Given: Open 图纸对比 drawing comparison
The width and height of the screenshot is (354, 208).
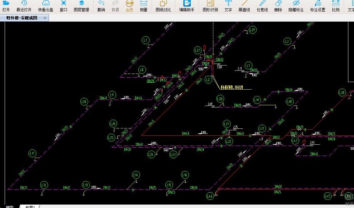Looking at the screenshot, I should tap(163, 6).
